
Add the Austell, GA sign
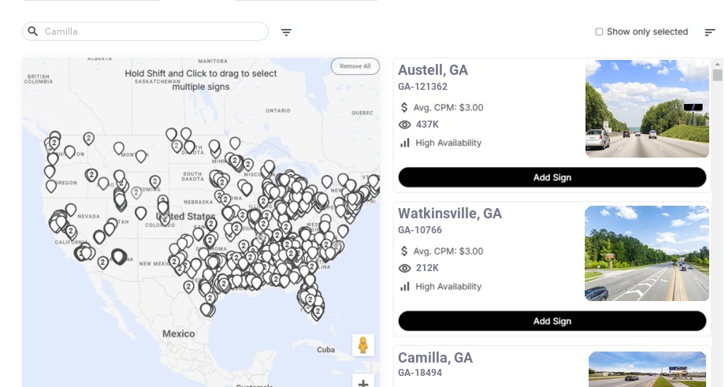(x=552, y=177)
